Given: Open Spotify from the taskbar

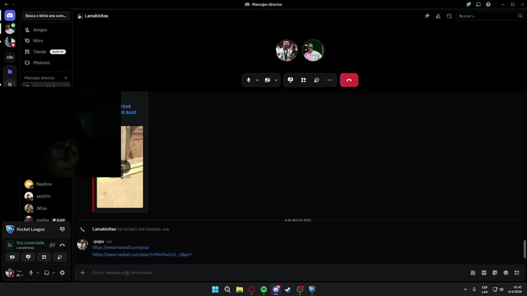Looking at the screenshot, I should (264, 289).
